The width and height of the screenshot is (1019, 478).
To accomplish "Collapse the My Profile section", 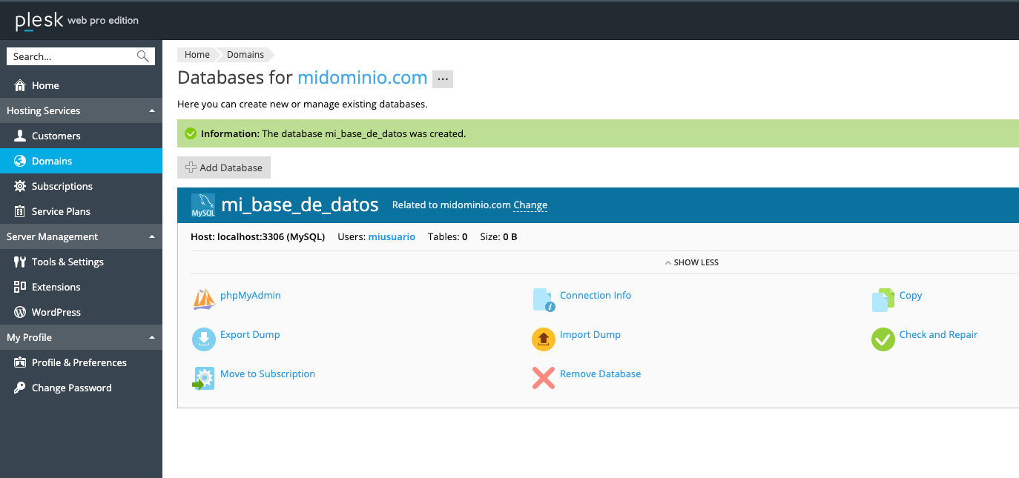I will (152, 338).
